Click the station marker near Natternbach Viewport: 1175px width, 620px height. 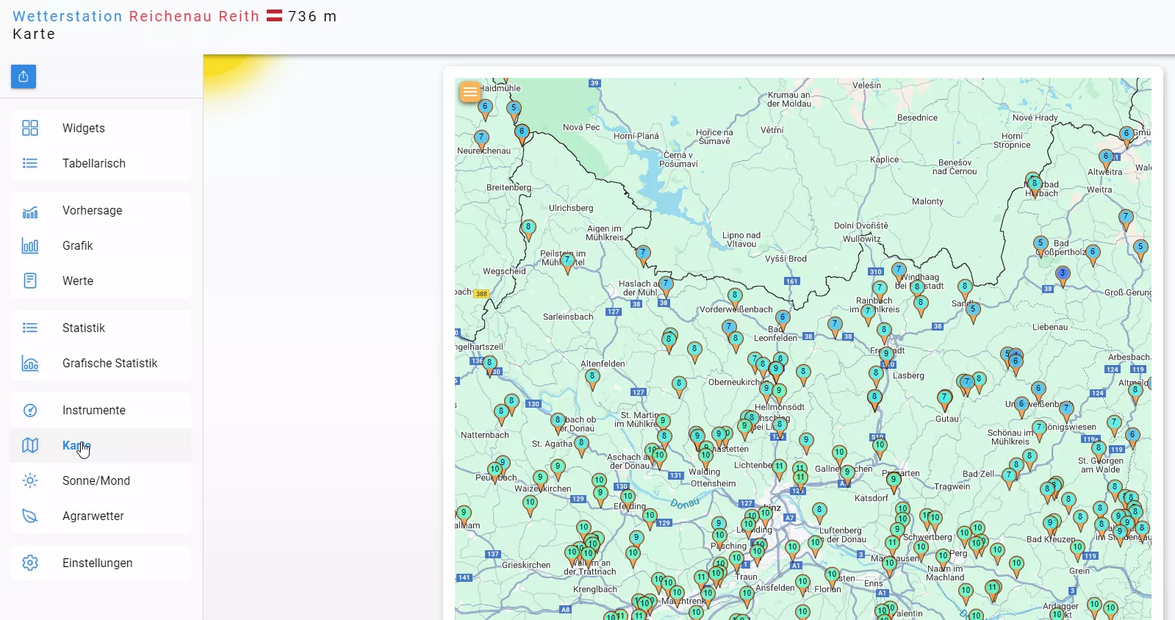point(501,414)
